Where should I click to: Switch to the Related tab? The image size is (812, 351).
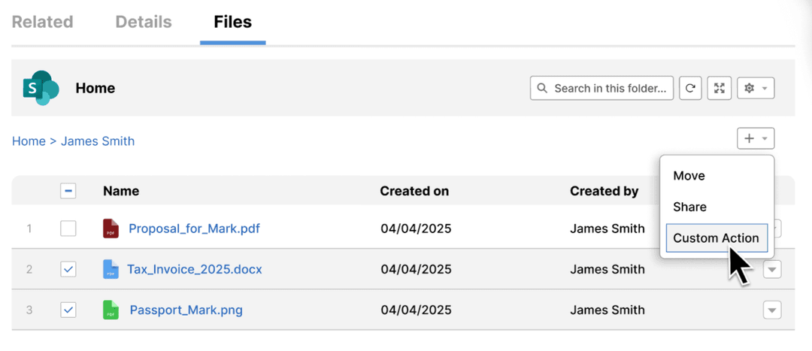(x=42, y=22)
